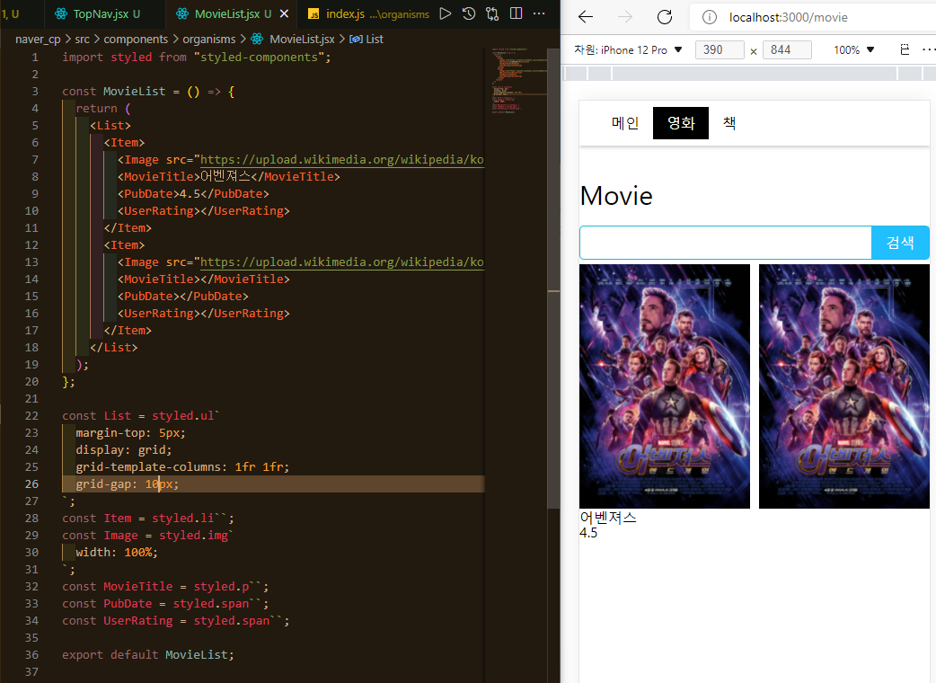Click the editor vertical scrollbar

(553, 279)
